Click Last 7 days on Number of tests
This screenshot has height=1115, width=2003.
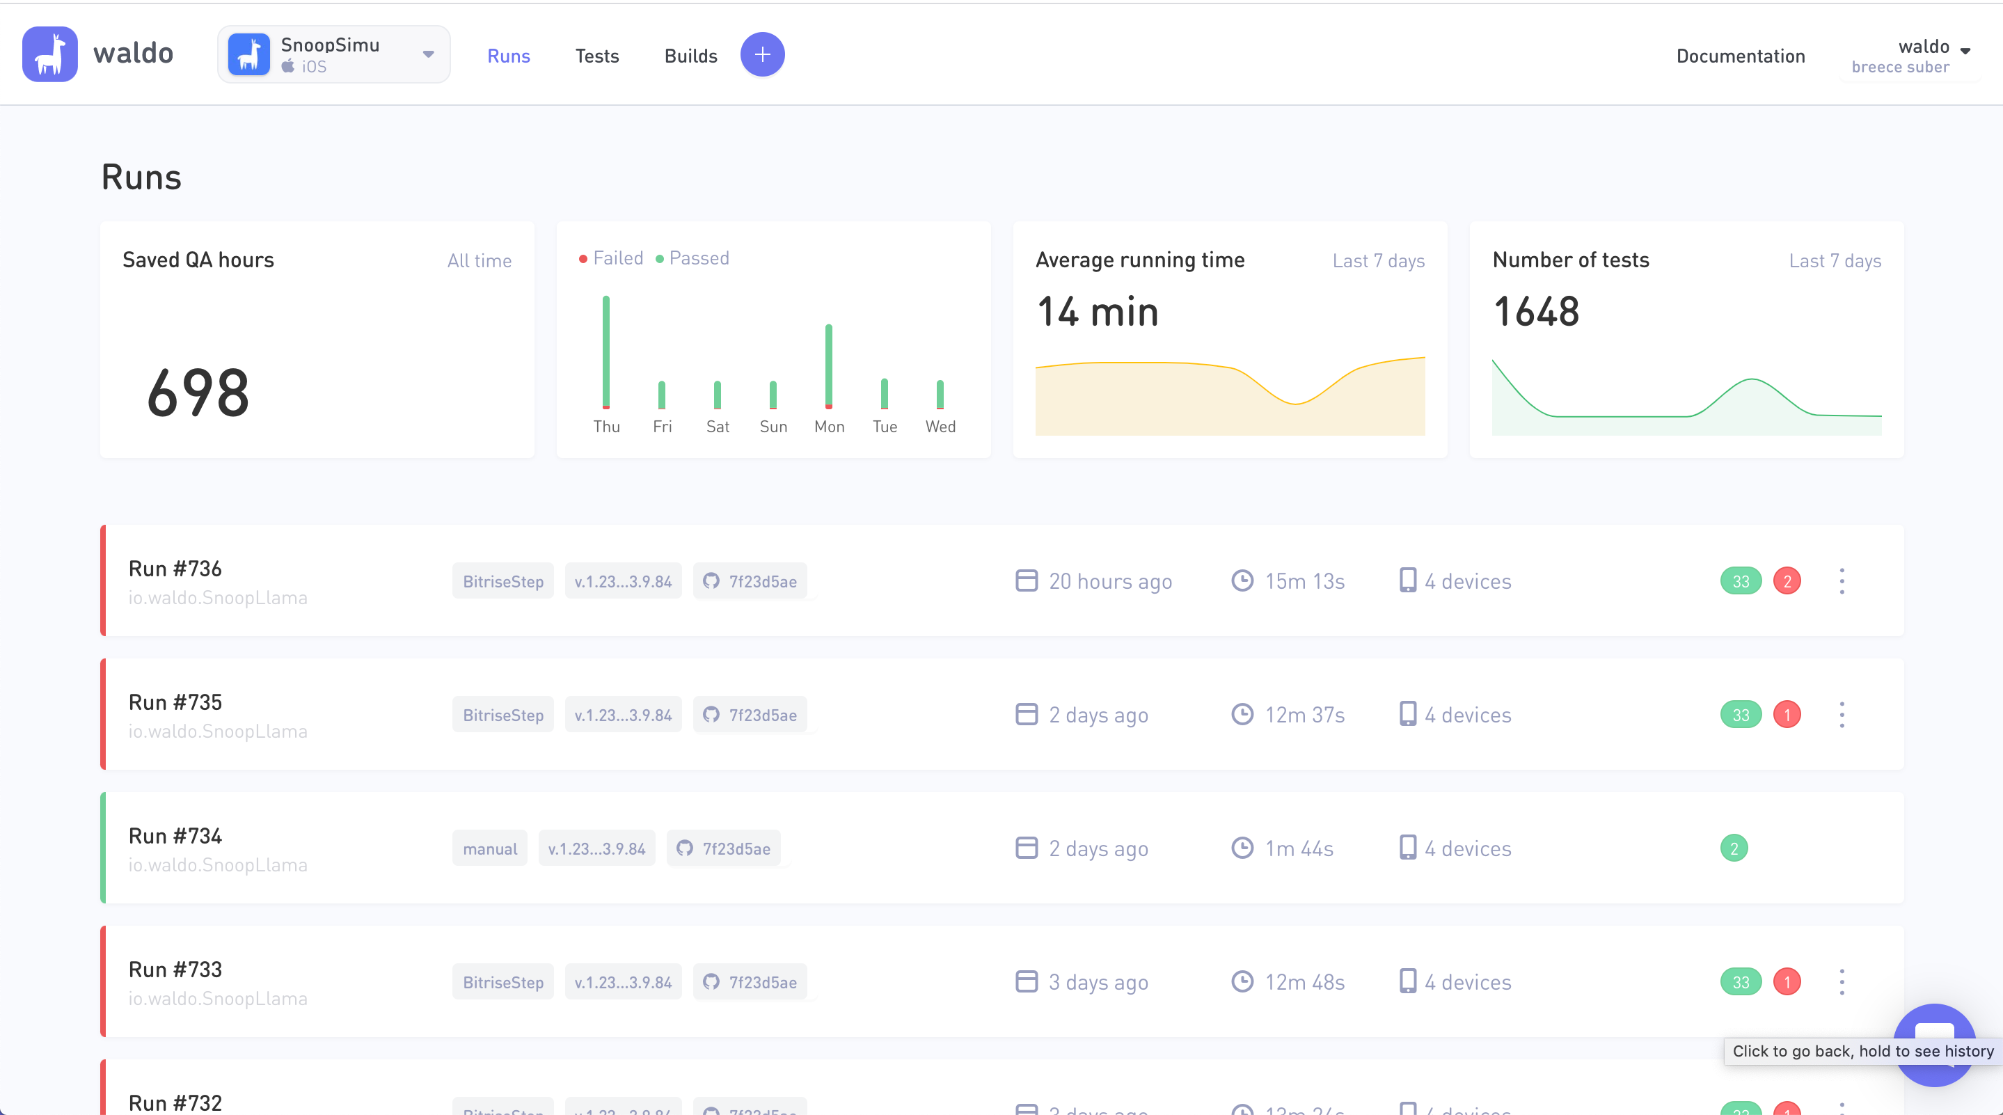pos(1835,260)
